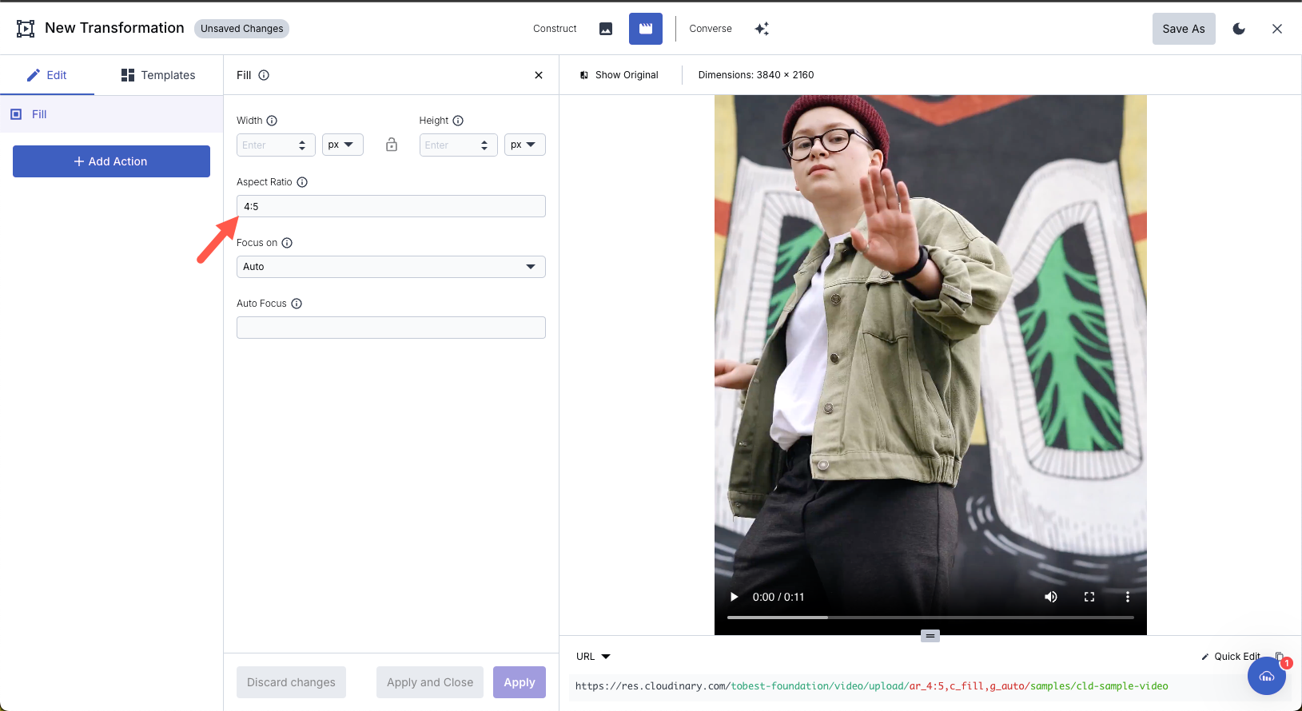Click the New Transformation title icon

(x=26, y=29)
